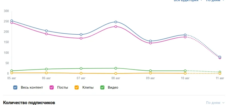Select green Видео data point on 07 авг

pyautogui.click(x=81, y=69)
